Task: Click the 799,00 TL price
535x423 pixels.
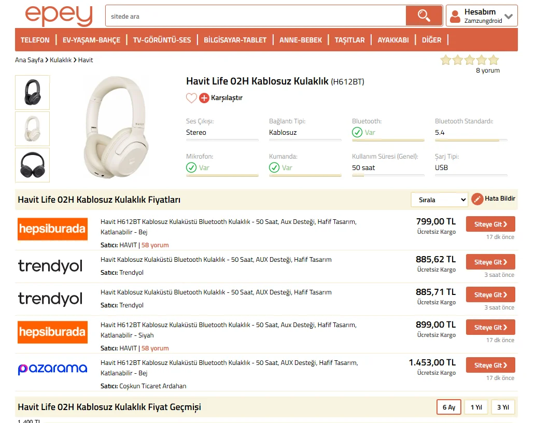Action: point(435,221)
